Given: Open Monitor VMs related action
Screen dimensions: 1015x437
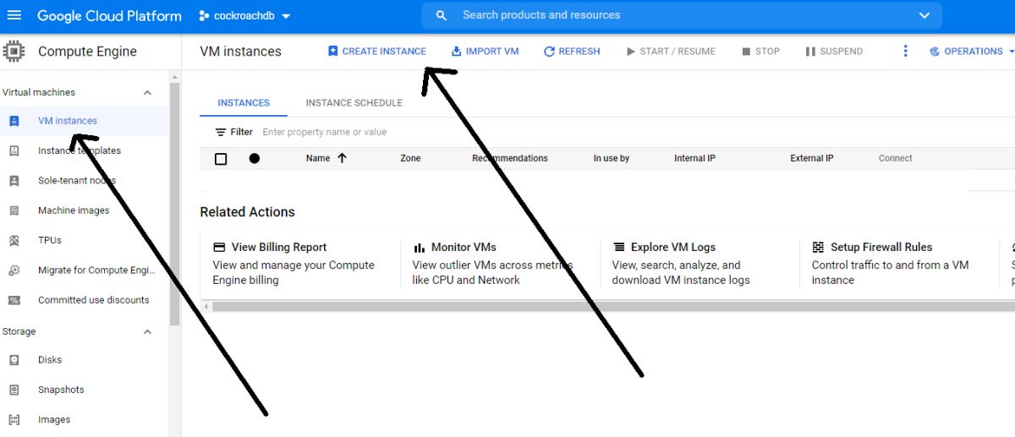Looking at the screenshot, I should (x=464, y=248).
